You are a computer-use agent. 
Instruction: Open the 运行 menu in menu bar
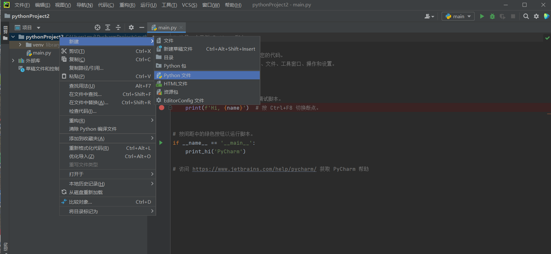(149, 5)
